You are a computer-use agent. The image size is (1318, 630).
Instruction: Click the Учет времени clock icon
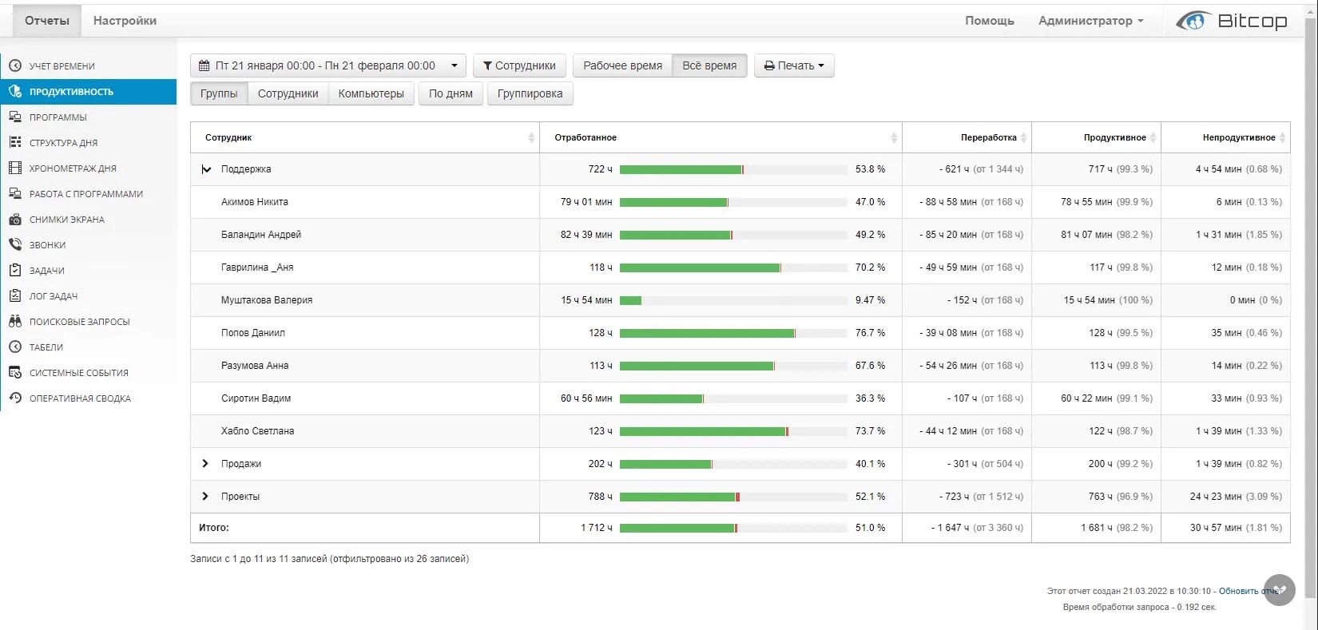click(14, 66)
